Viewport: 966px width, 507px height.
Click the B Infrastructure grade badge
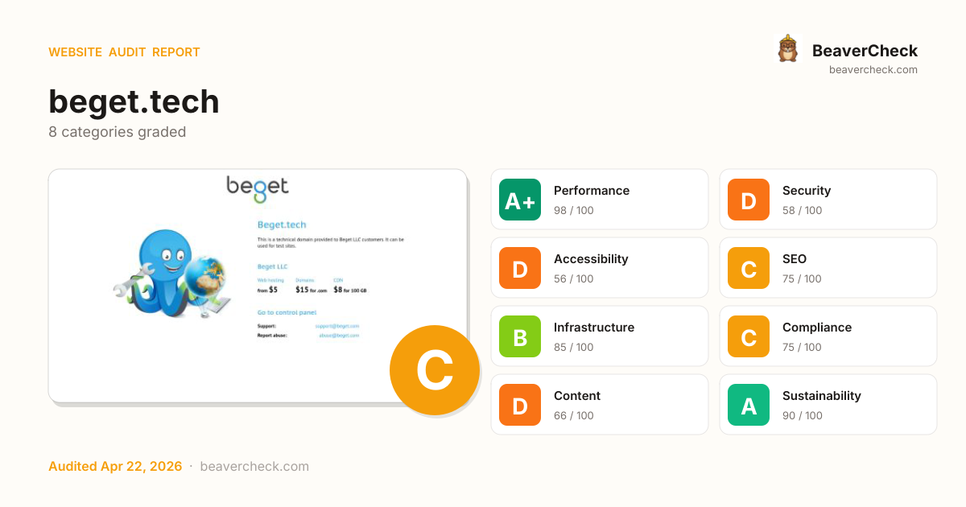(x=520, y=336)
